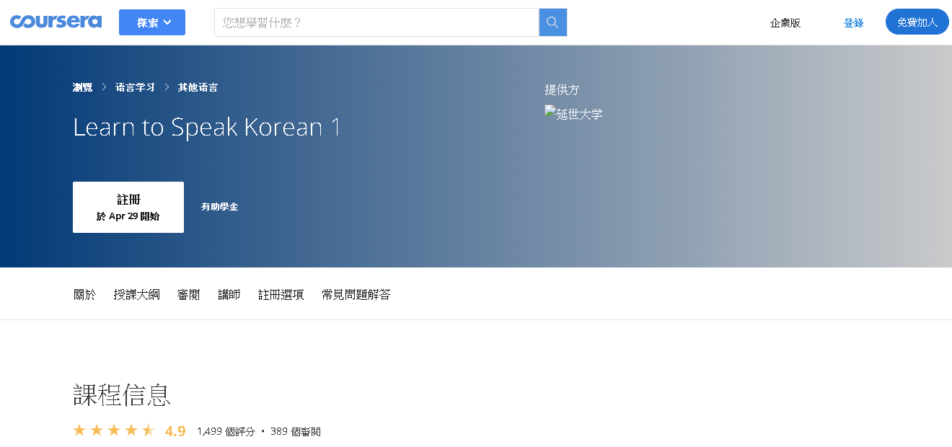
Task: Click the 有助學金 financial aid link
Action: coord(219,207)
